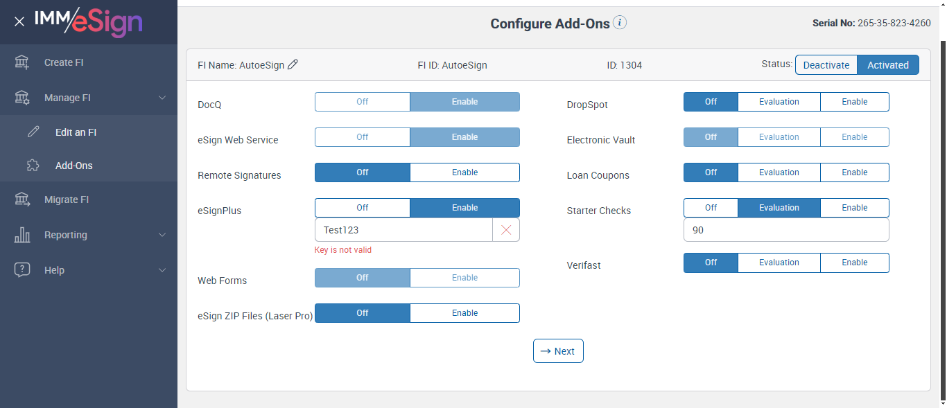The image size is (947, 408).
Task: Edit FI Name with pencil icon
Action: (x=293, y=64)
